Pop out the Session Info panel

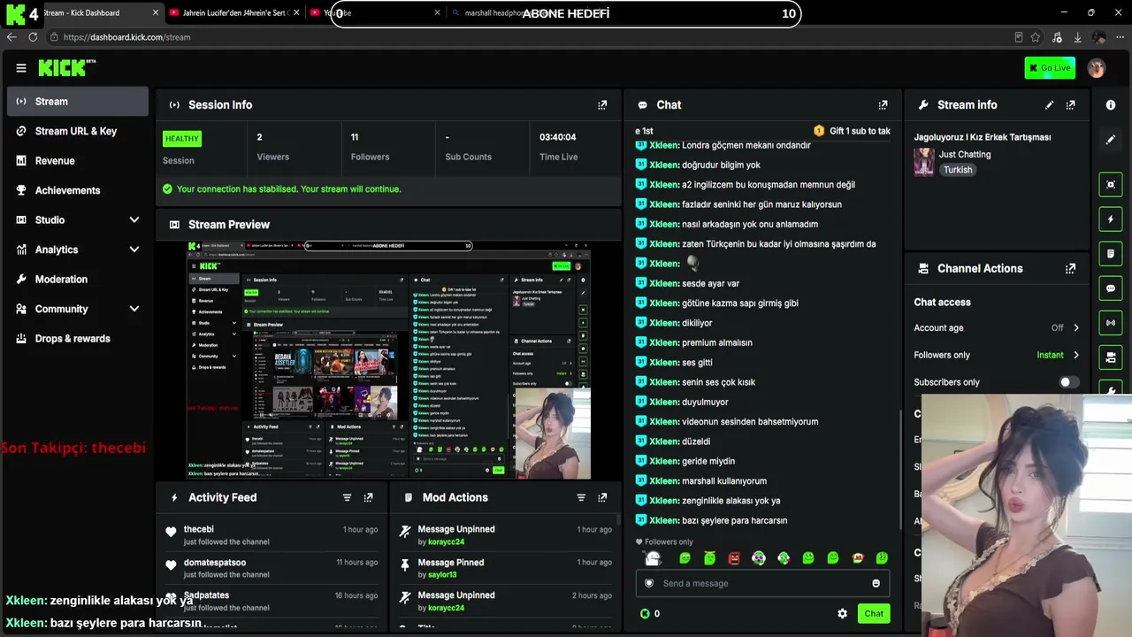(602, 104)
